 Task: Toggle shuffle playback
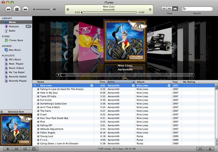(x=16, y=149)
